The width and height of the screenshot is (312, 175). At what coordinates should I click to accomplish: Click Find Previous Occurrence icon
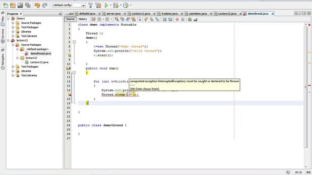pyautogui.click(x=122, y=19)
